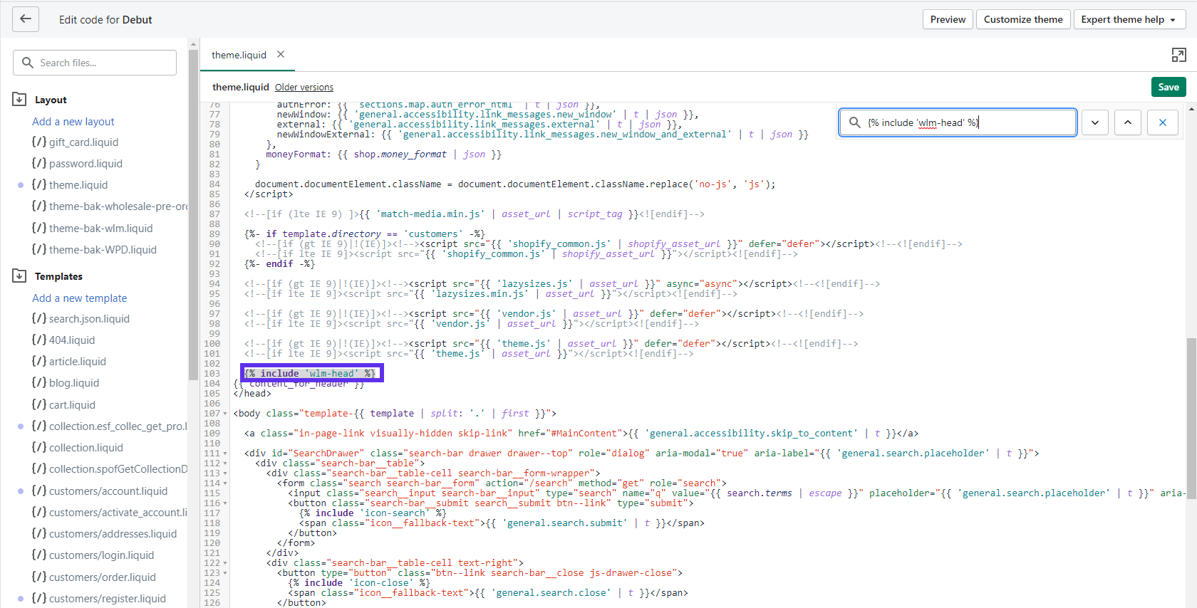The width and height of the screenshot is (1197, 608).
Task: Open cart.liquid template
Action: (63, 405)
